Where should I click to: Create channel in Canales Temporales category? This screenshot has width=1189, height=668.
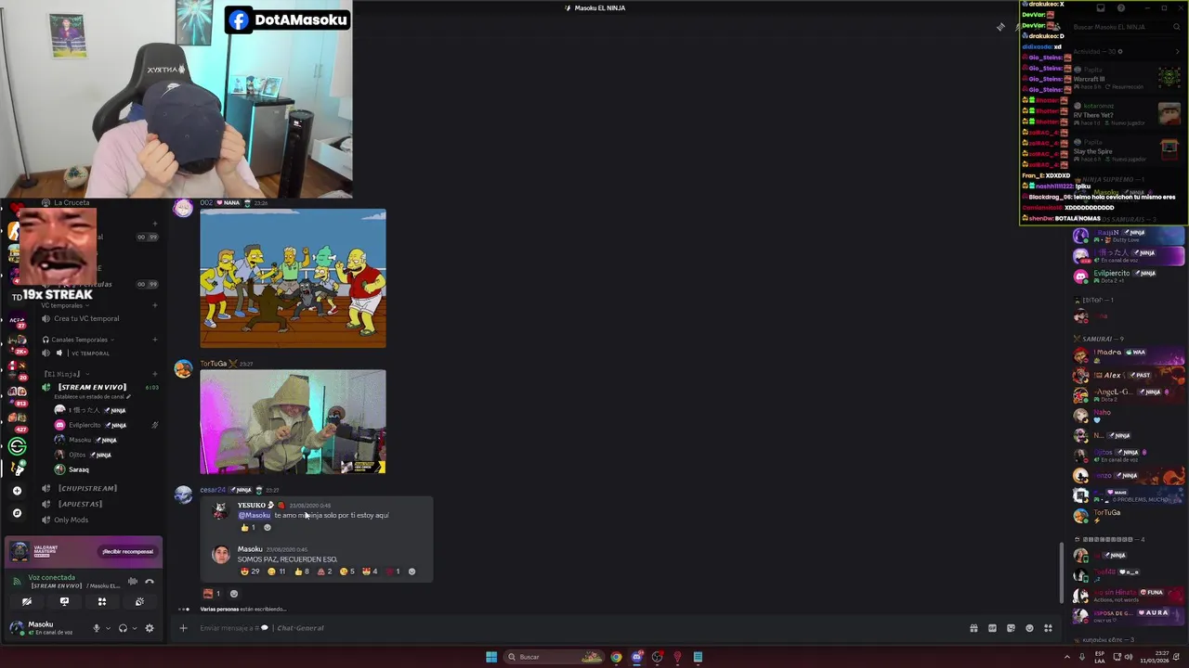pos(154,340)
